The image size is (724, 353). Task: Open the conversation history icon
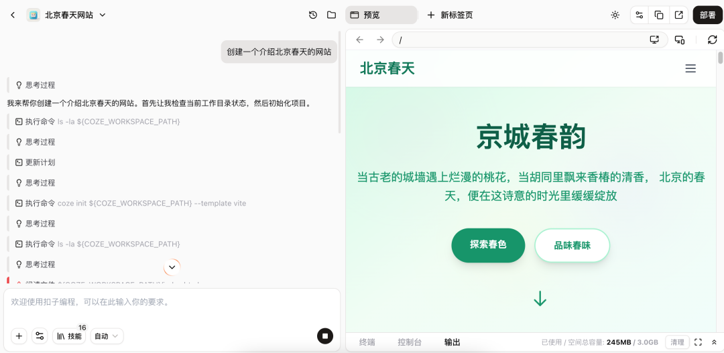(313, 15)
